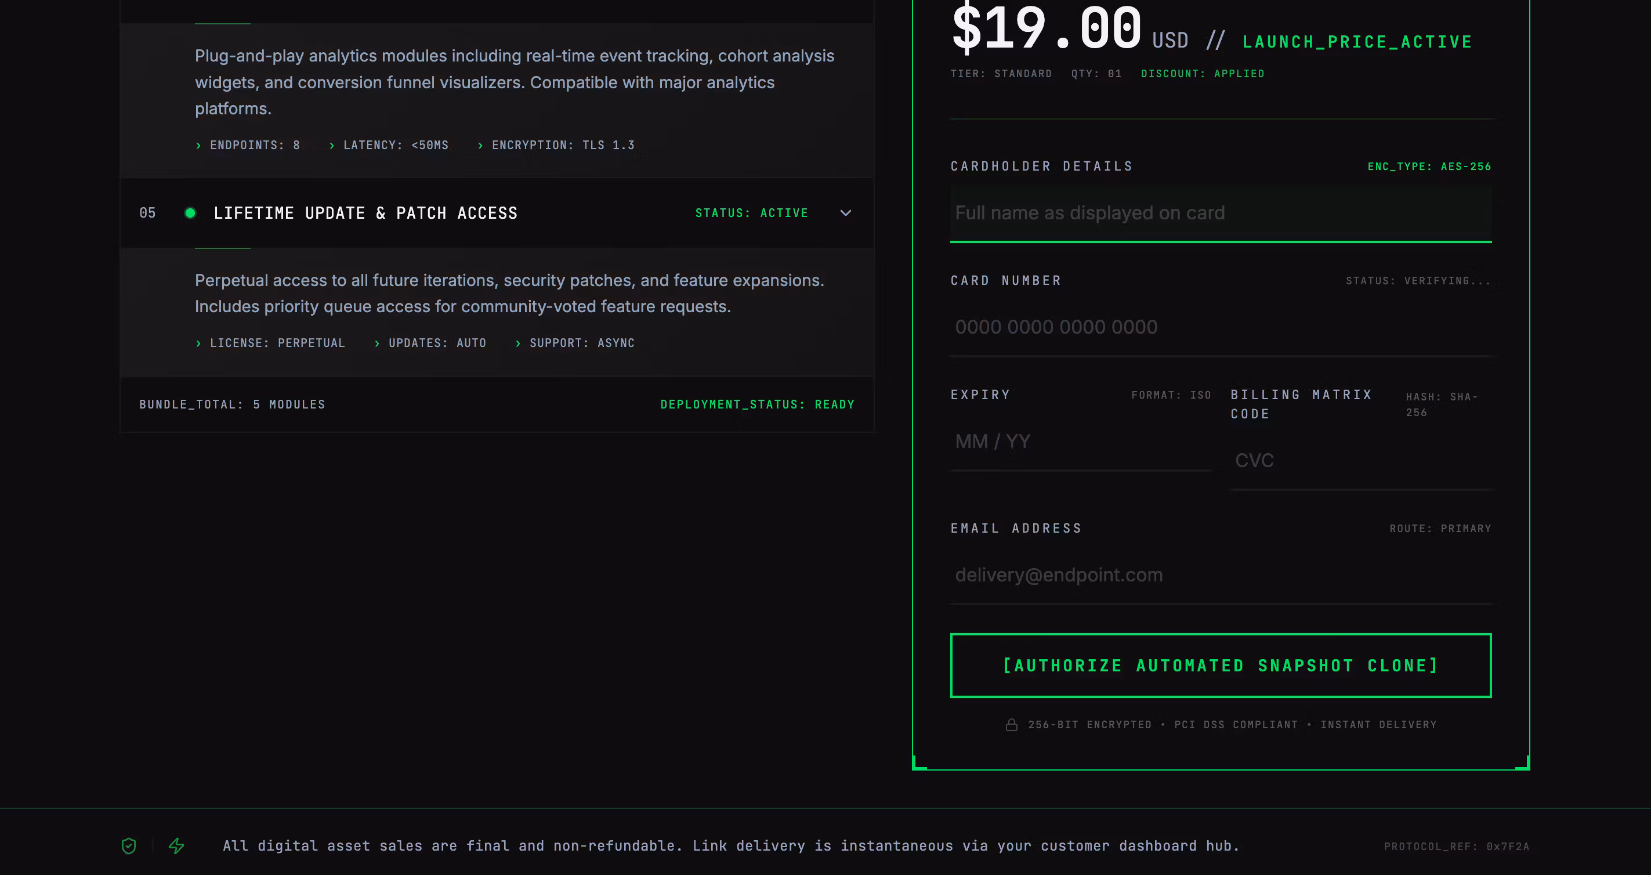Click UPDATES: AUTO spec text
1651x875 pixels.
click(x=437, y=343)
